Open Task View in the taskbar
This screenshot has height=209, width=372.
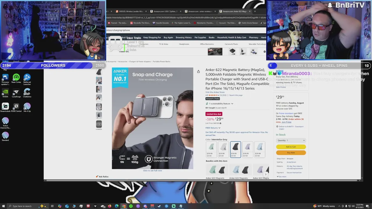(52, 206)
